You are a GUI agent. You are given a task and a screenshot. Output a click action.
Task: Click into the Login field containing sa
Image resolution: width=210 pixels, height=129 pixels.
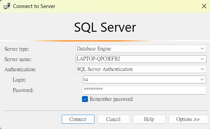140,79
